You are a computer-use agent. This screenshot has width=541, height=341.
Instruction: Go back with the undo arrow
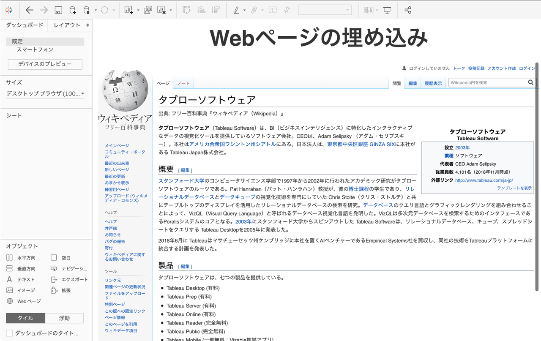[29, 10]
